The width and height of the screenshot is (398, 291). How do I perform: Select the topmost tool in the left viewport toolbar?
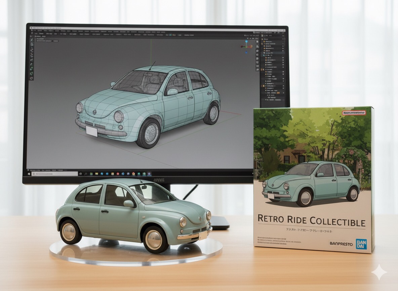click(32, 40)
